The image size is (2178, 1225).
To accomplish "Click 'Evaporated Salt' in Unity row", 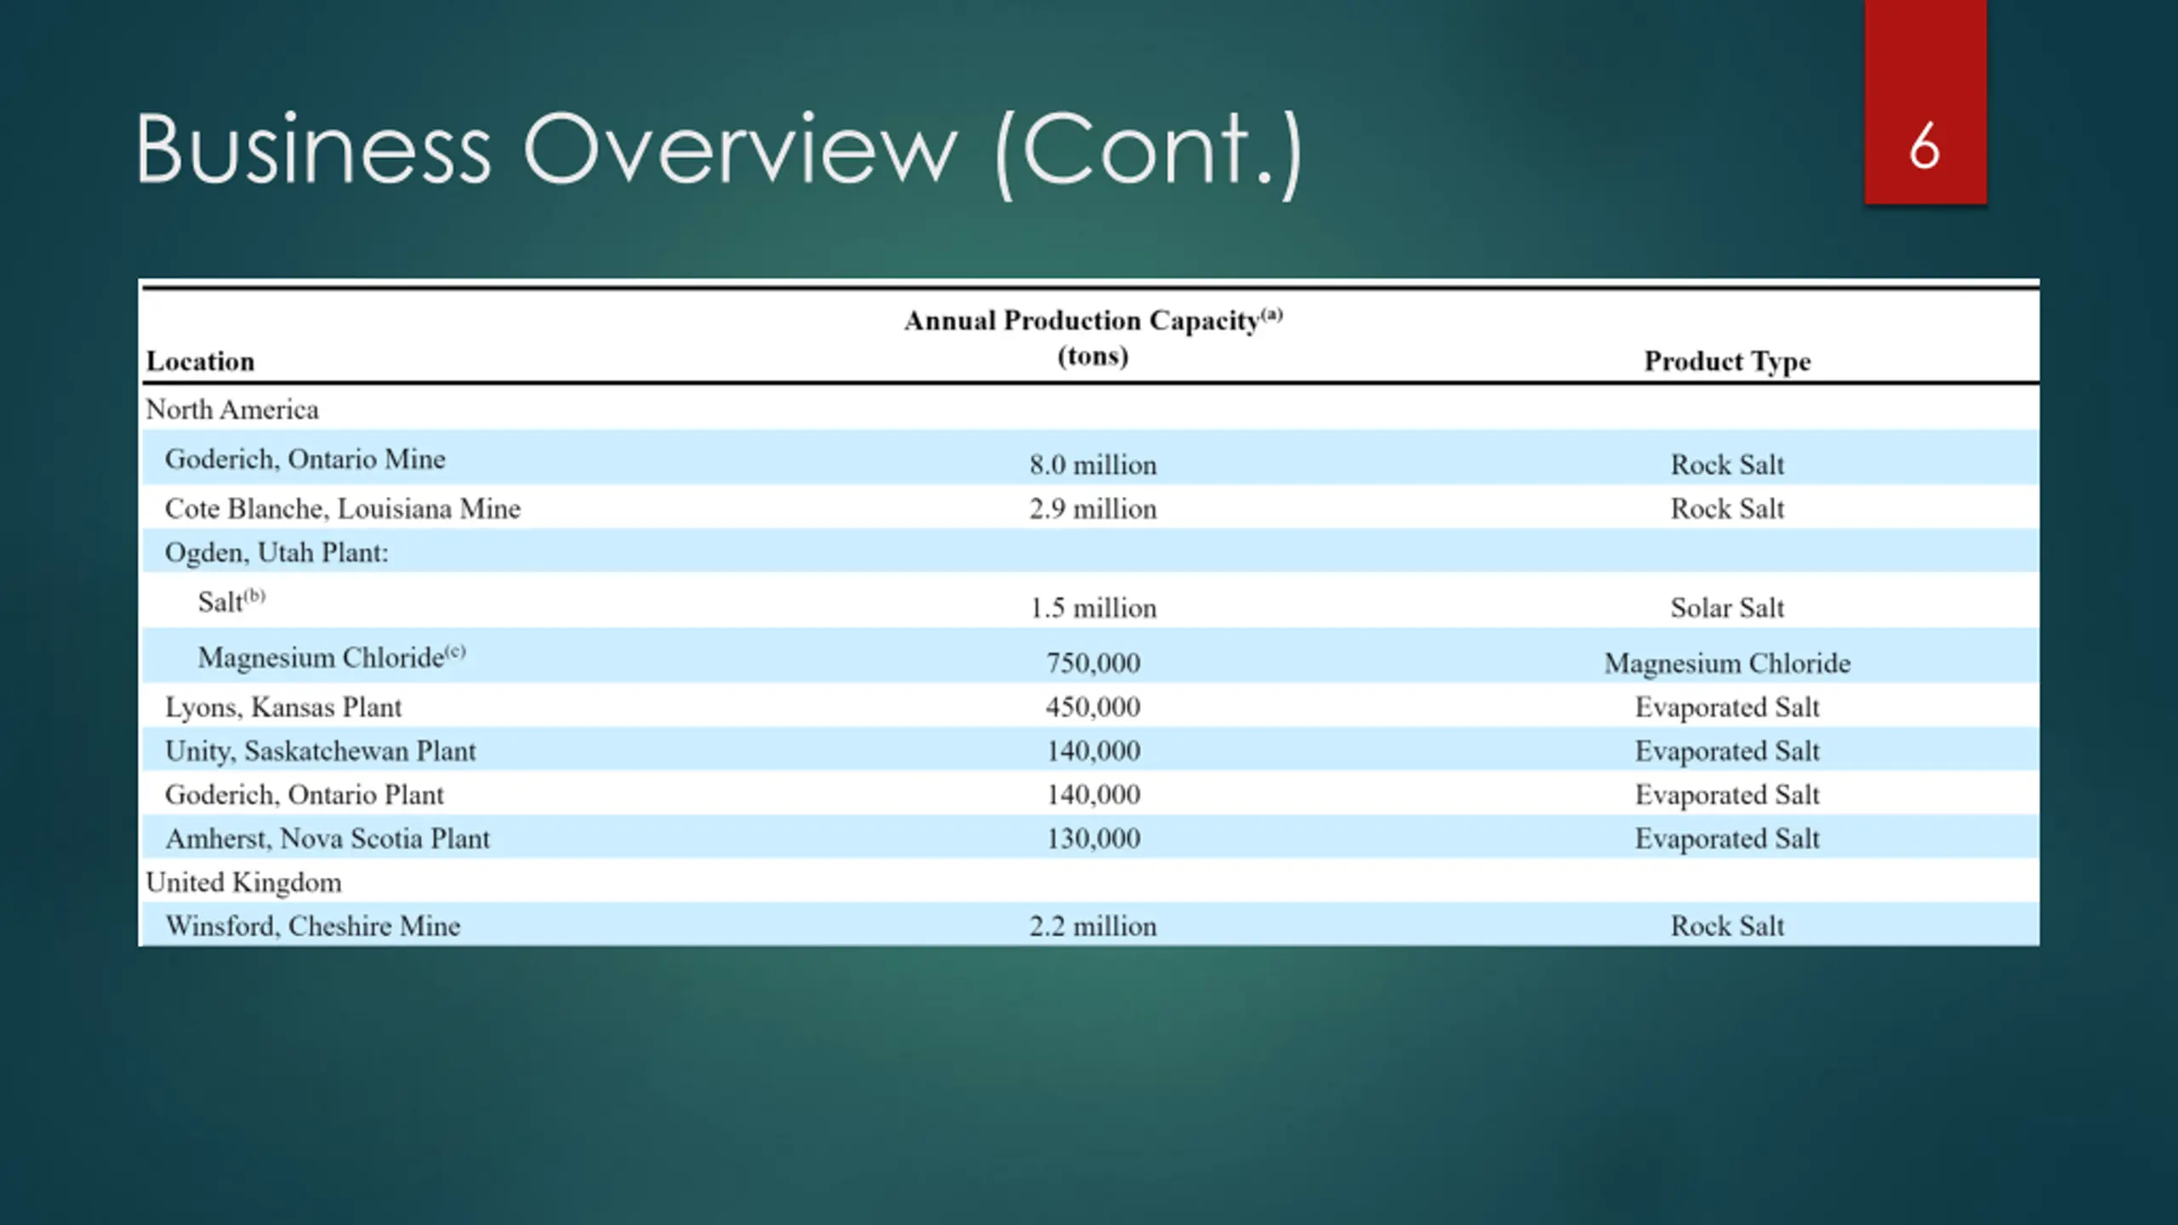I will pyautogui.click(x=1727, y=751).
